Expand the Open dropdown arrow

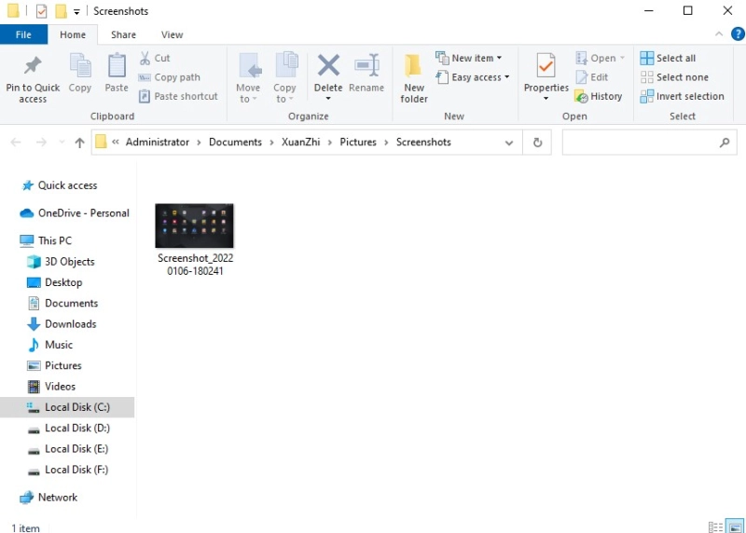[x=622, y=58]
